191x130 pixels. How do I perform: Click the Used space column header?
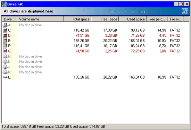pyautogui.click(x=133, y=19)
